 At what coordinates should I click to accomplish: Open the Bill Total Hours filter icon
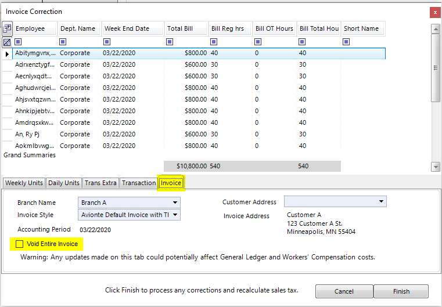click(x=302, y=42)
